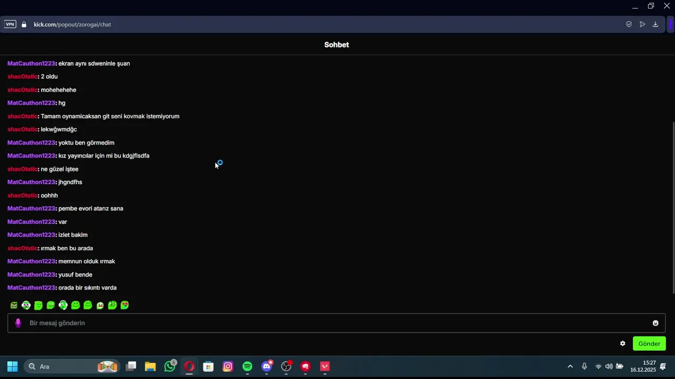Open browser downloads icon

point(655,24)
